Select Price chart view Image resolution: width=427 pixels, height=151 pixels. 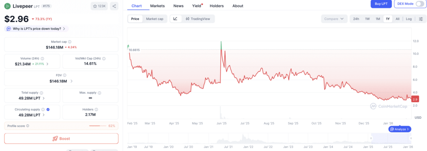tap(135, 19)
